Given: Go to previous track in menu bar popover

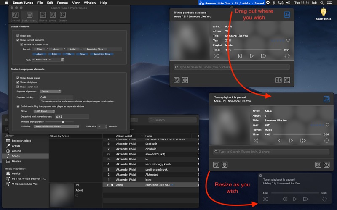Looking at the screenshot, I should pos(240,56).
